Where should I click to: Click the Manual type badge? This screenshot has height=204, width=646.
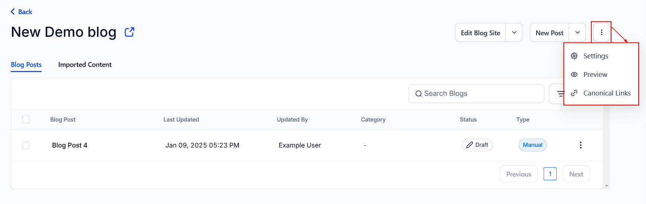pyautogui.click(x=533, y=145)
